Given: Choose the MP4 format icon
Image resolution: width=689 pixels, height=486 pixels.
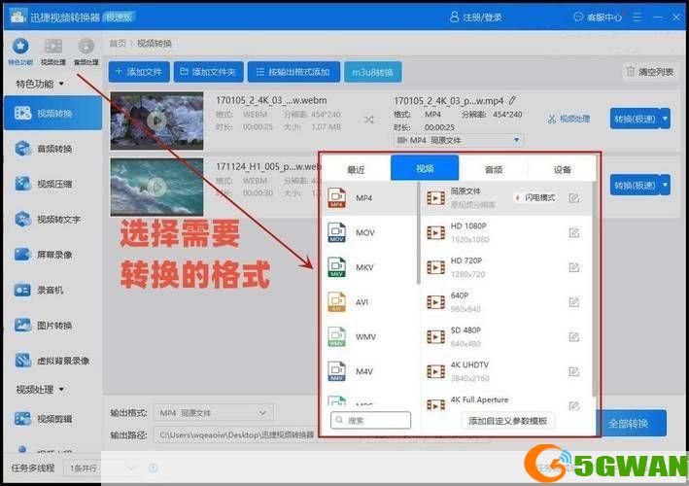Looking at the screenshot, I should tap(337, 198).
